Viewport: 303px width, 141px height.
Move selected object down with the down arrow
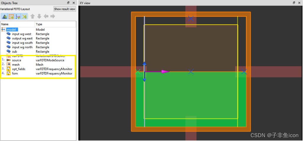point(39,17)
